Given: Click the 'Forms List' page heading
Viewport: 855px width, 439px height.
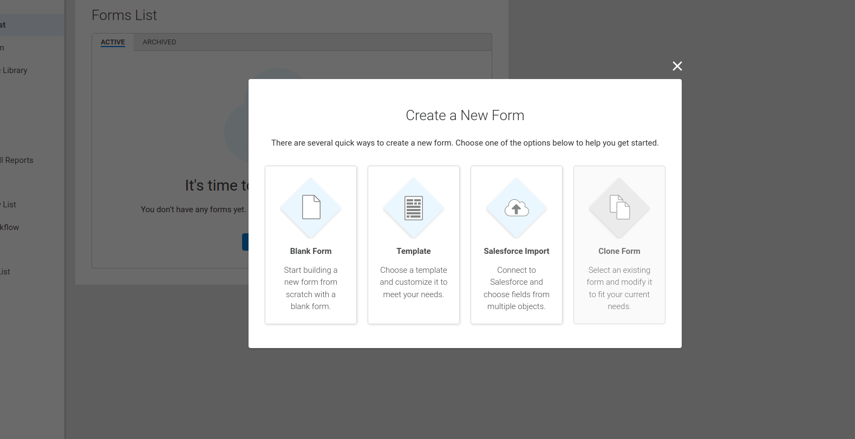Looking at the screenshot, I should tap(125, 15).
